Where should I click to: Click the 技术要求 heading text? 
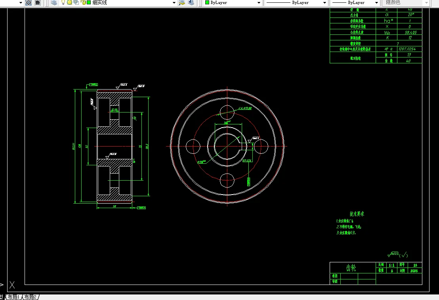pyautogui.click(x=357, y=214)
